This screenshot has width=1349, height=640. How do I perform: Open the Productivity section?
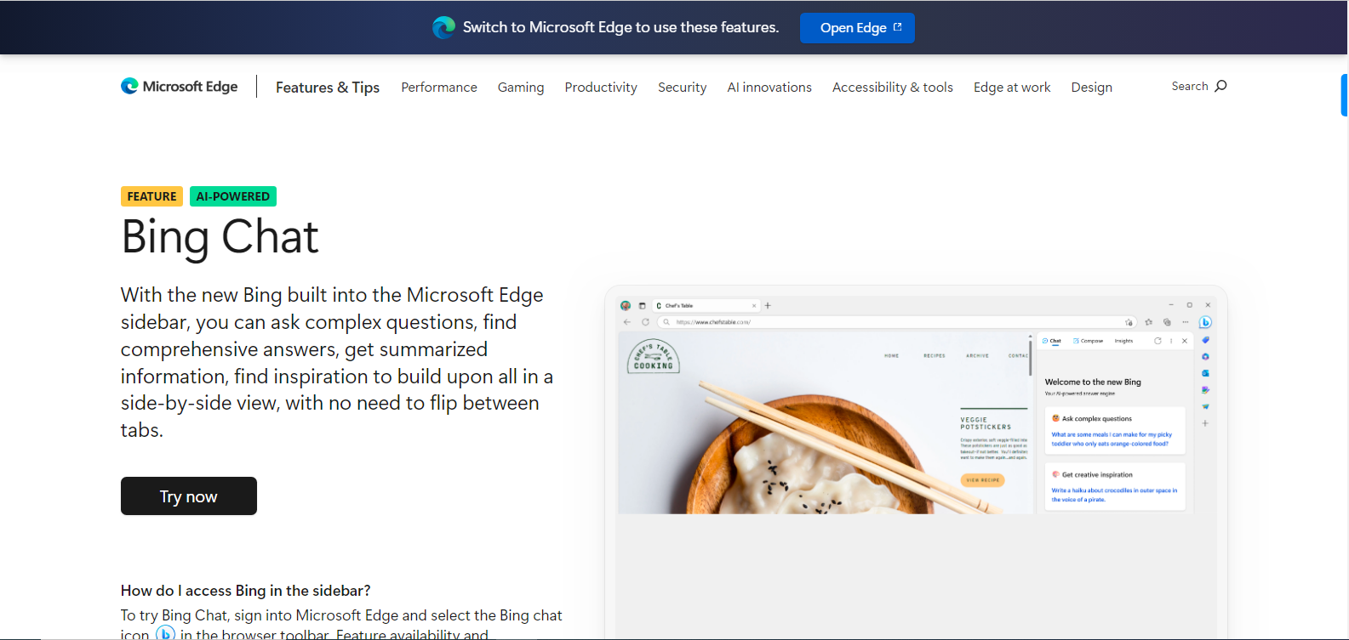coord(601,88)
